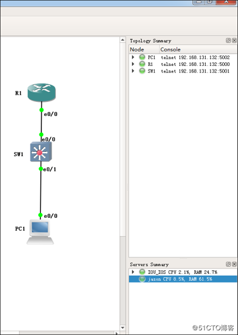
Task: Close the Servers Summary panel
Action: pyautogui.click(x=234, y=264)
